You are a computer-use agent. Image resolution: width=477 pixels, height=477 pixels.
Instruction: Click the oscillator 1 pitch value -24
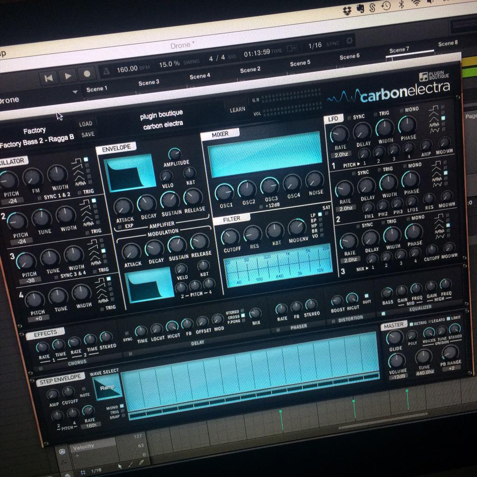point(12,201)
